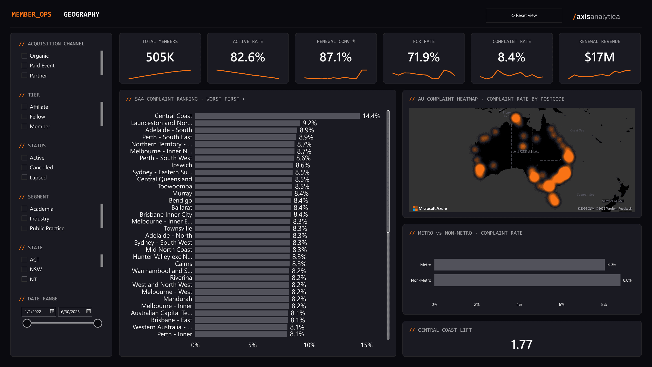This screenshot has width=652, height=367.
Task: Switch to the MEMBER_OPS tab
Action: click(x=32, y=14)
